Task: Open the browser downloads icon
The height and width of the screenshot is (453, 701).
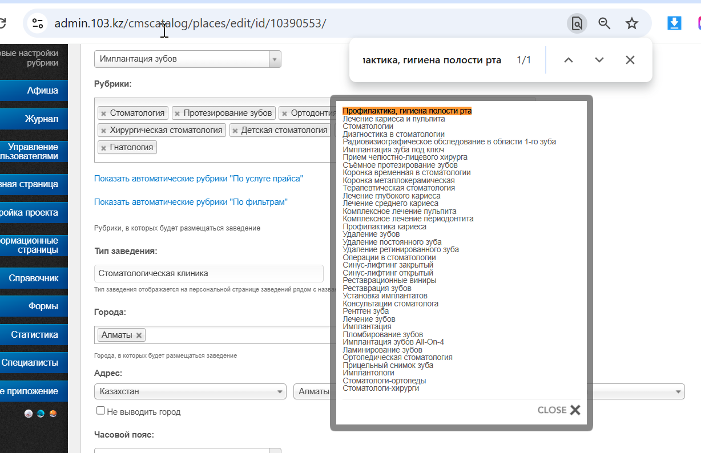Action: pyautogui.click(x=674, y=23)
